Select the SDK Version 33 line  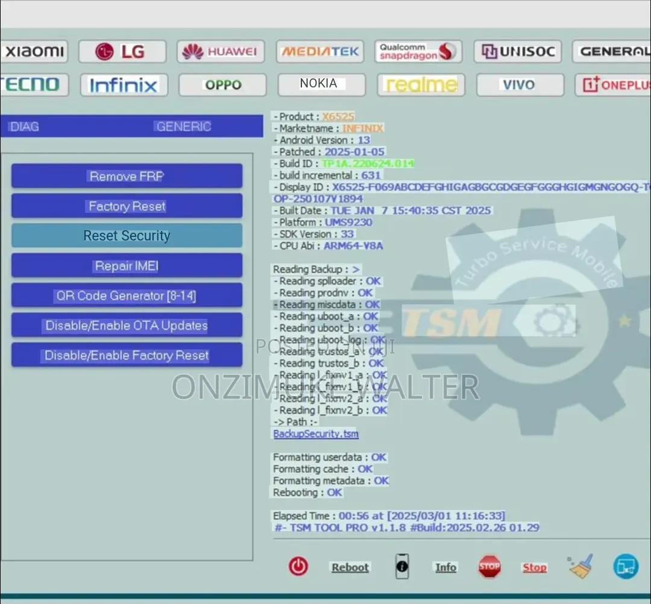[x=313, y=234]
